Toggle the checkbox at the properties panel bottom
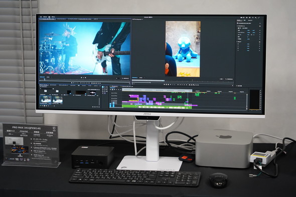 click(237, 86)
